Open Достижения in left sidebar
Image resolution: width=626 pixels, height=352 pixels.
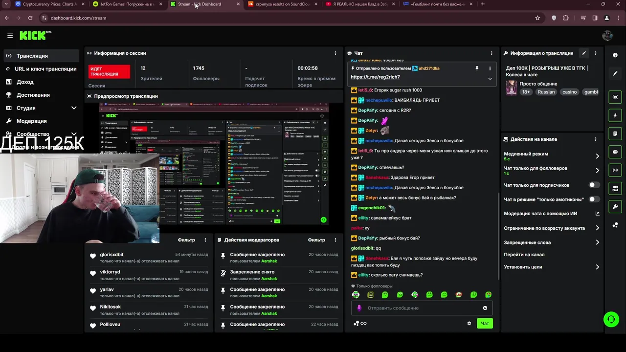click(x=41, y=95)
